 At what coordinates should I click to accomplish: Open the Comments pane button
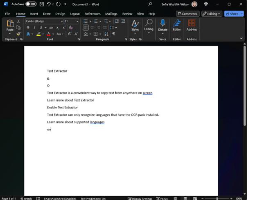tap(187, 13)
